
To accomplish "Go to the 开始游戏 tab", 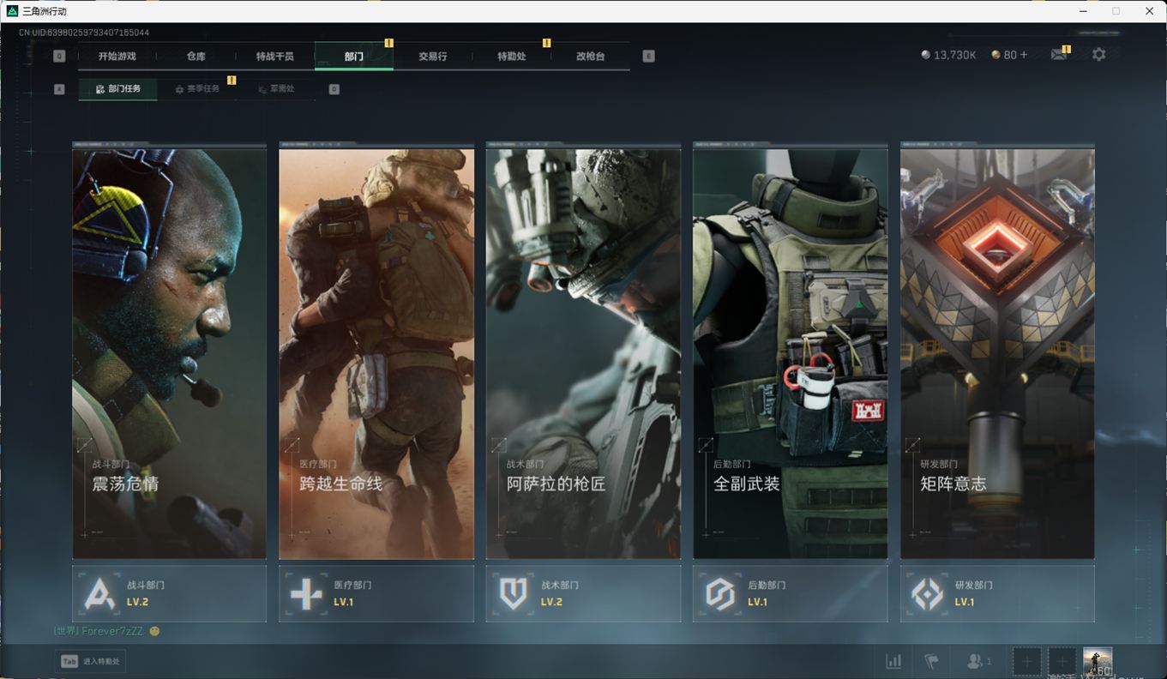I will pyautogui.click(x=117, y=57).
